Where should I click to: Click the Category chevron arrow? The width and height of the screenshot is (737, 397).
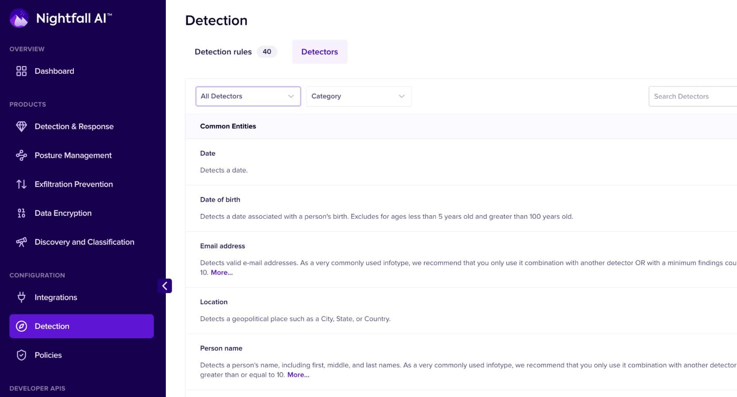coord(401,96)
